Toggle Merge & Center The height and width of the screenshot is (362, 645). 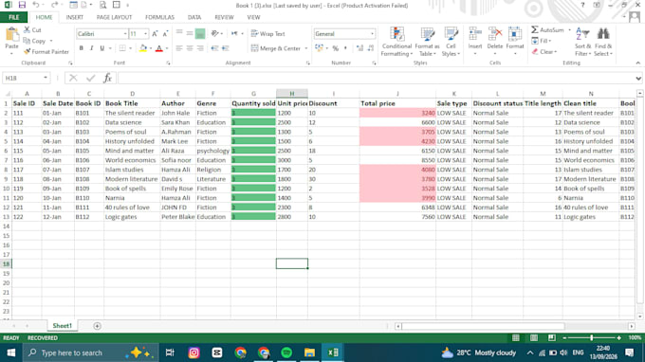[276, 48]
